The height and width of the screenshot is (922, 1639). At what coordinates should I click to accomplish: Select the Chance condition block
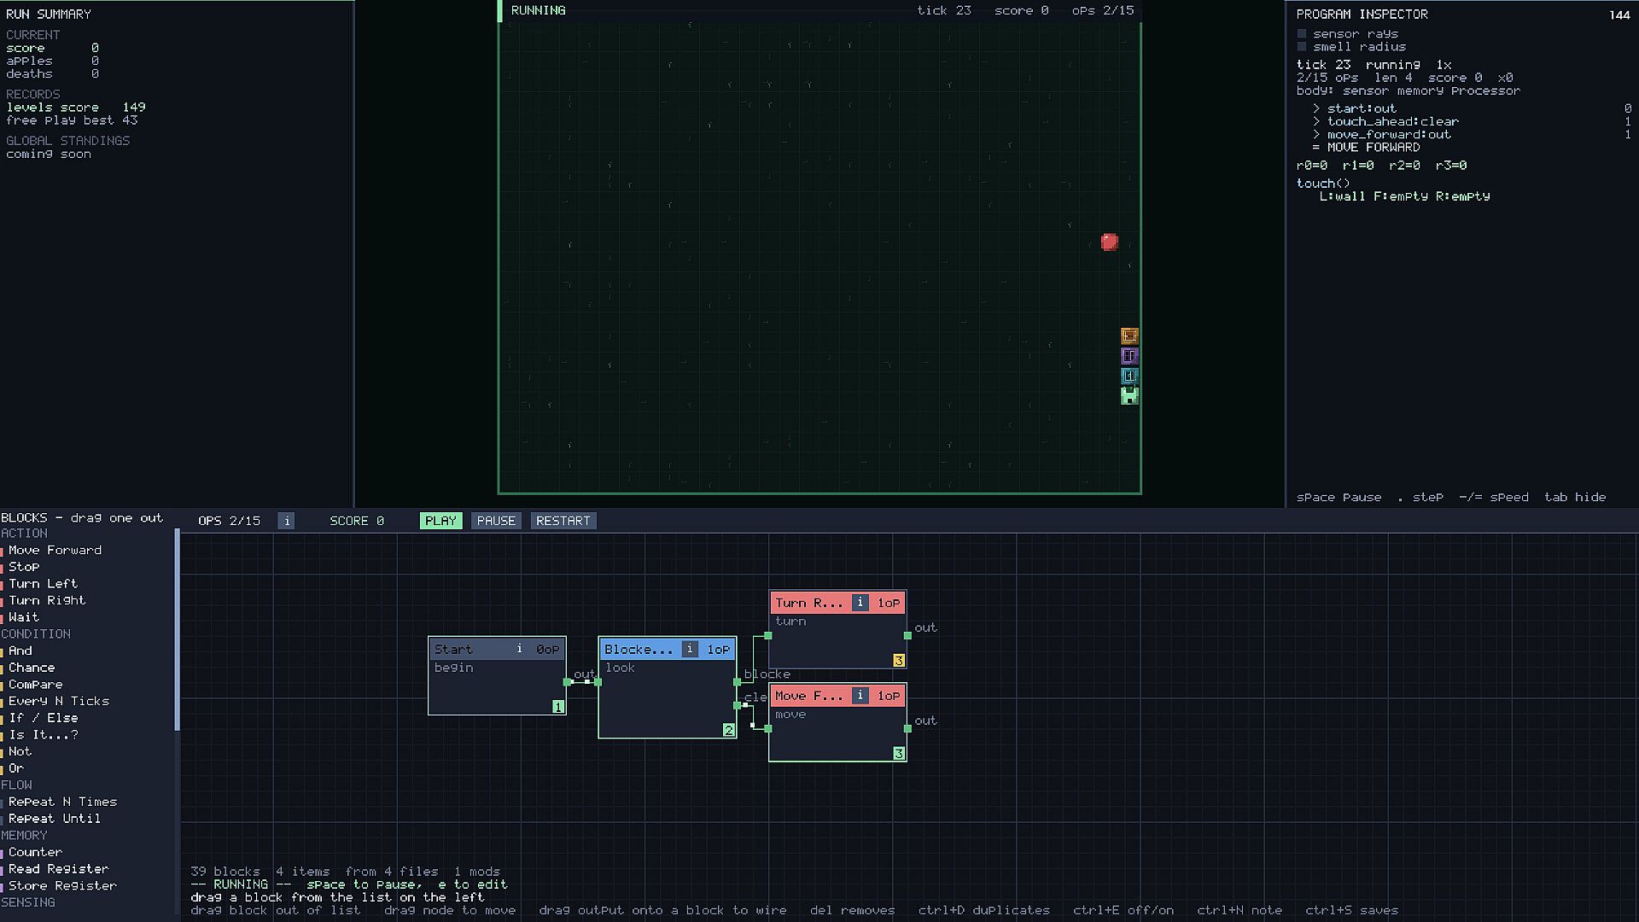click(32, 668)
